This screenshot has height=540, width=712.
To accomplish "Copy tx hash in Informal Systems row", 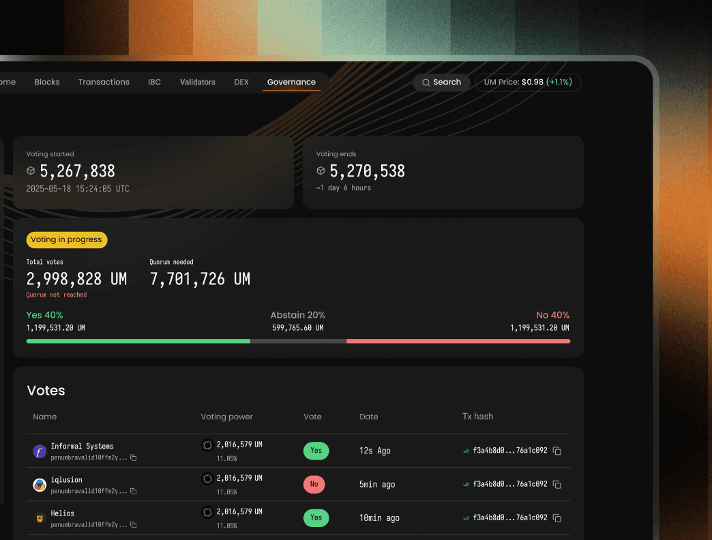I will pyautogui.click(x=557, y=451).
